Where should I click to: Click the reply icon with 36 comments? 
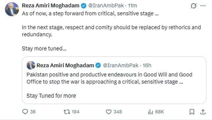pyautogui.click(x=25, y=112)
